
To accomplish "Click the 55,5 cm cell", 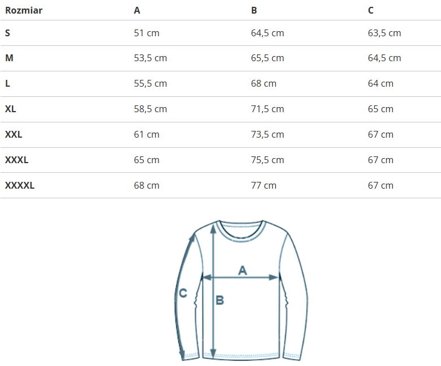I will coord(151,83).
